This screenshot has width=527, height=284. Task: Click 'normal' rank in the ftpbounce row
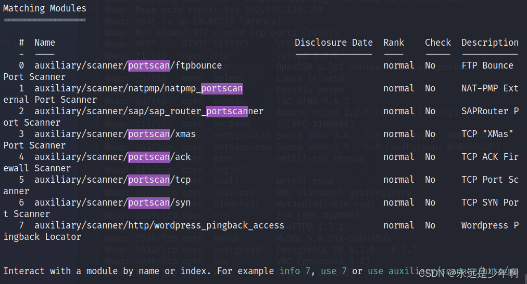click(398, 65)
